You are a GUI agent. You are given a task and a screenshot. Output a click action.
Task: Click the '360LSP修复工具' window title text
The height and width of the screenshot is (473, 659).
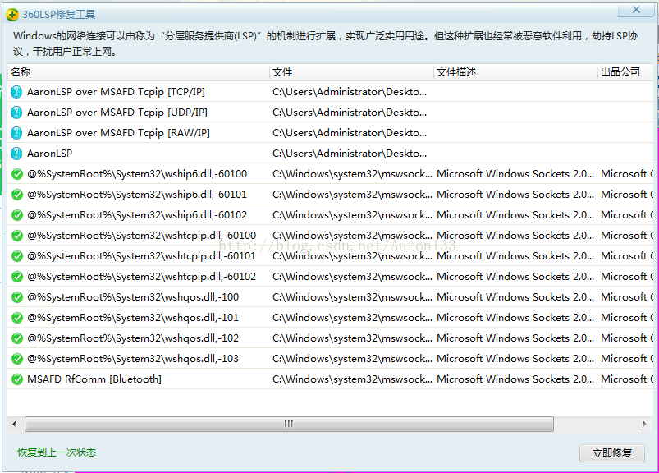tap(59, 15)
